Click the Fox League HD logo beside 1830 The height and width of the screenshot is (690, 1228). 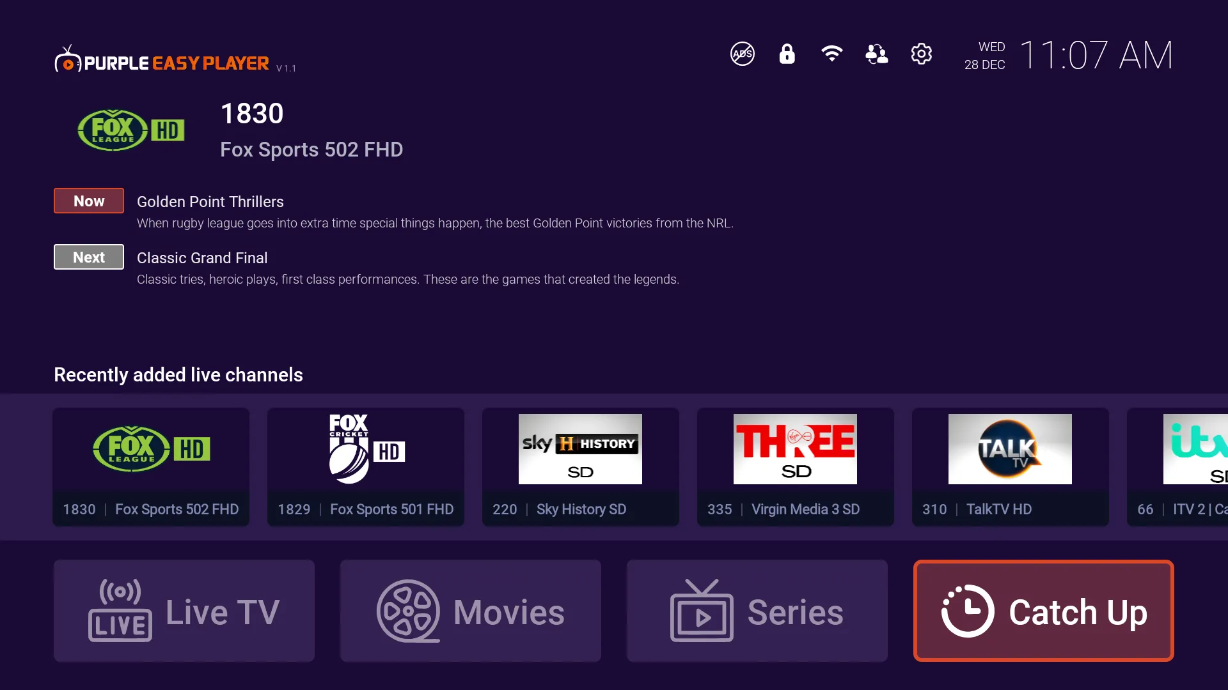click(x=131, y=130)
